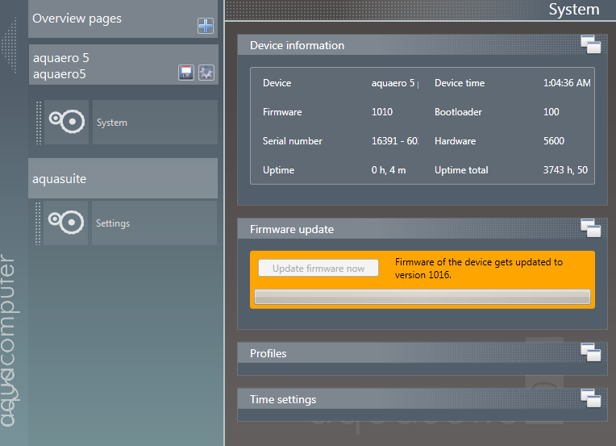Click the window icon on Time settings header

click(590, 398)
